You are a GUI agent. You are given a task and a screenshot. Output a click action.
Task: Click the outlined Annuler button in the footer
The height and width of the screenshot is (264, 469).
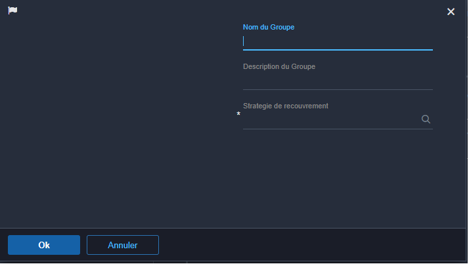[123, 245]
